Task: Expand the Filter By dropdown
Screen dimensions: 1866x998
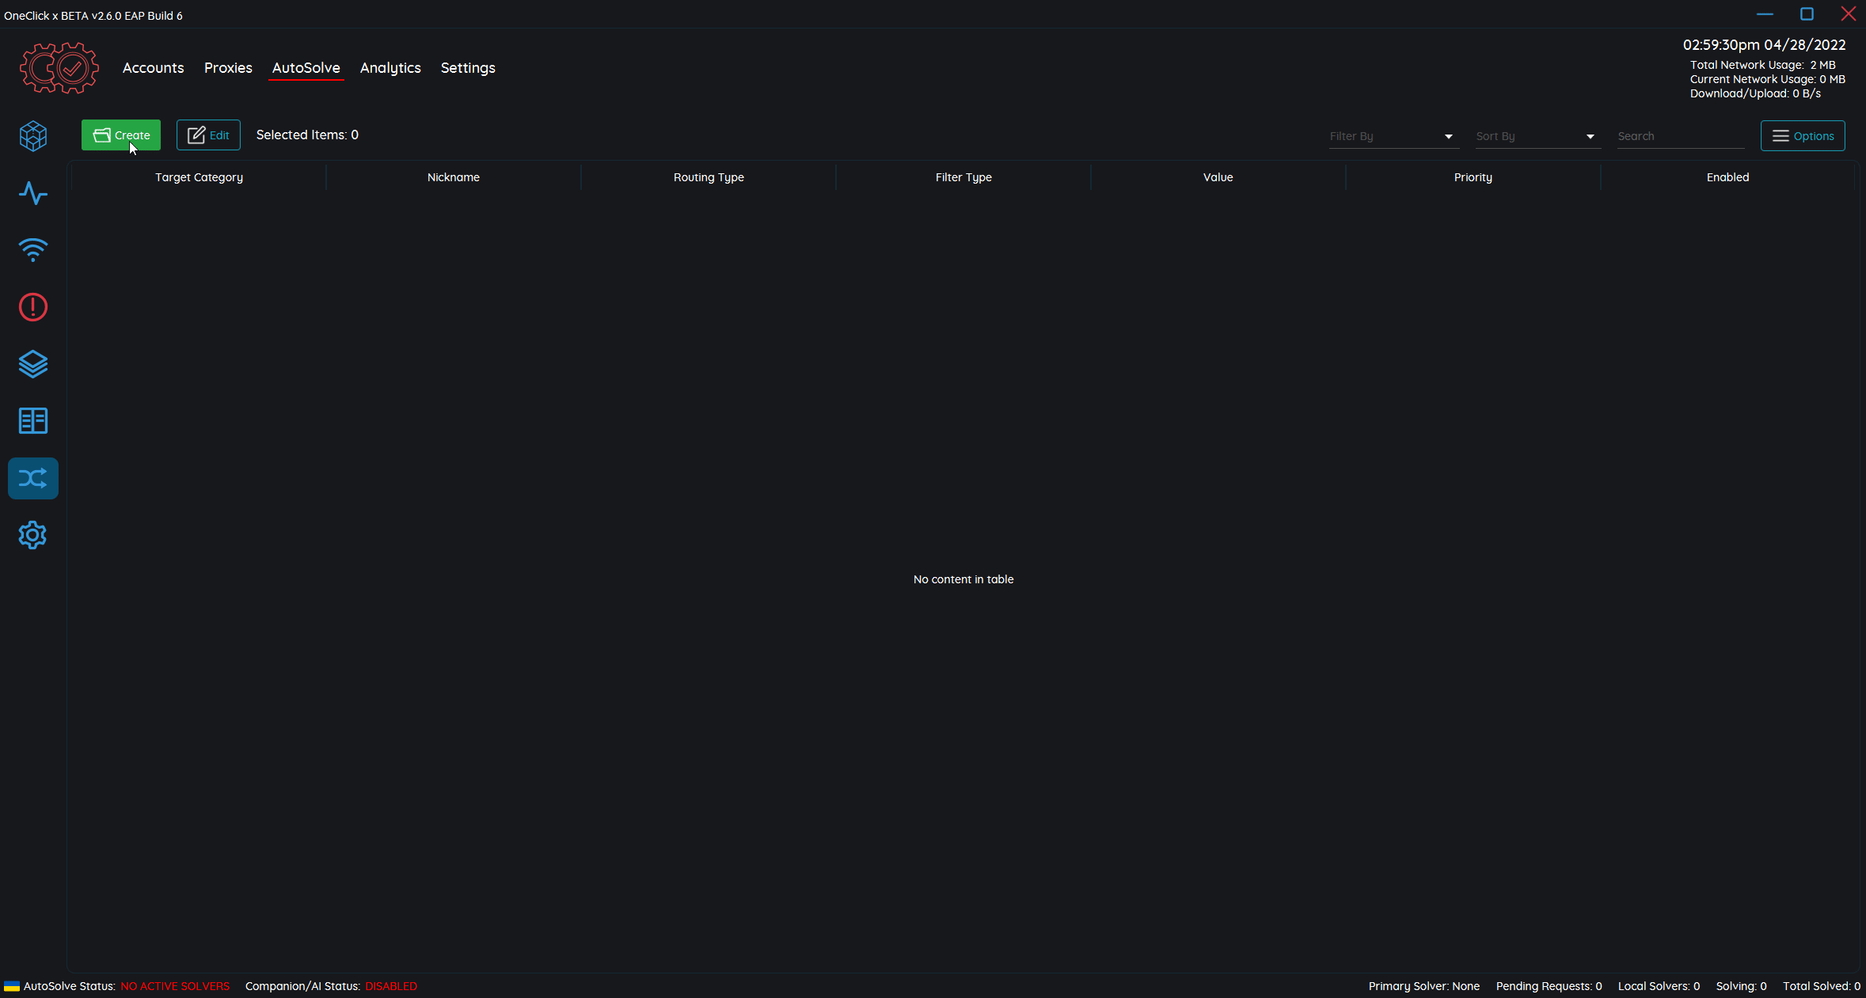Action: coord(1393,136)
